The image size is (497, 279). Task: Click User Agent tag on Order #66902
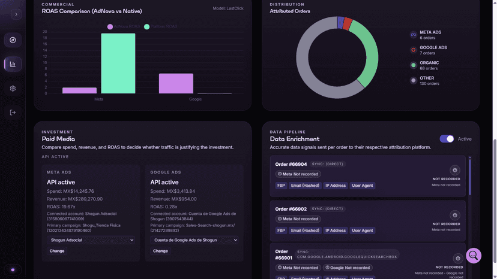pos(363,231)
